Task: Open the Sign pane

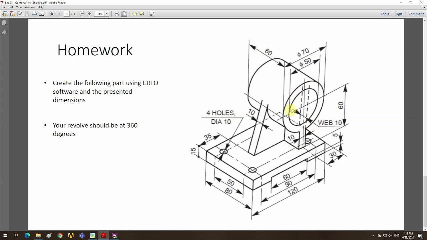Action: tap(399, 14)
